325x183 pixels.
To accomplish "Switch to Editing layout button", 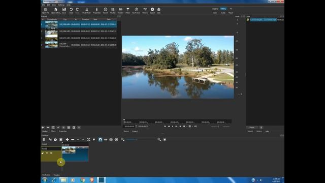I will 223,9.
